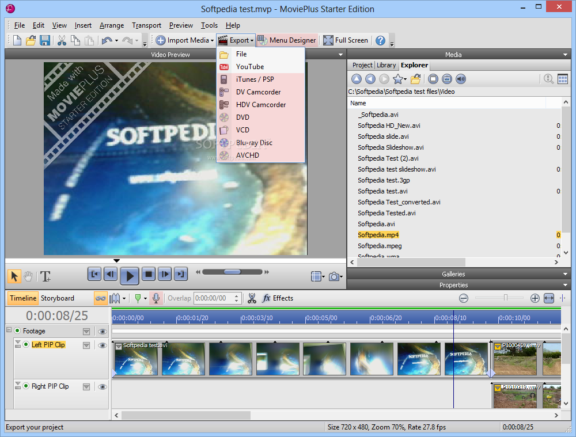
Task: Go up one folder in Explorer
Action: [x=357, y=79]
